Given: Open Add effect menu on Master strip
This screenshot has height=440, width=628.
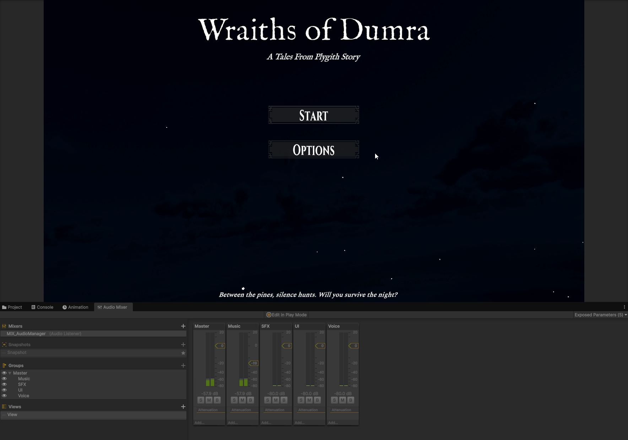Looking at the screenshot, I should [200, 423].
